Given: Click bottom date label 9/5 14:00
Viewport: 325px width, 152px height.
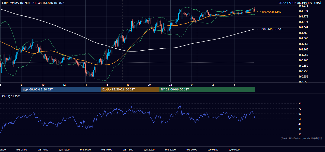Looking at the screenshot, I should point(85,150).
